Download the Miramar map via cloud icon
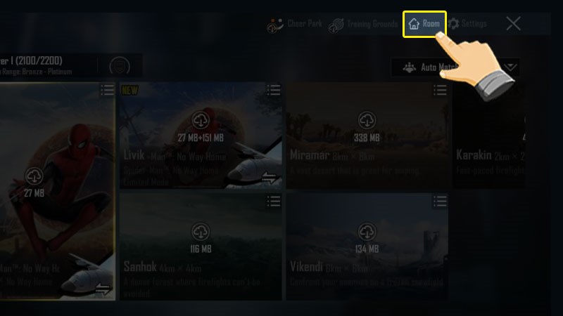563x316 pixels. 367,120
